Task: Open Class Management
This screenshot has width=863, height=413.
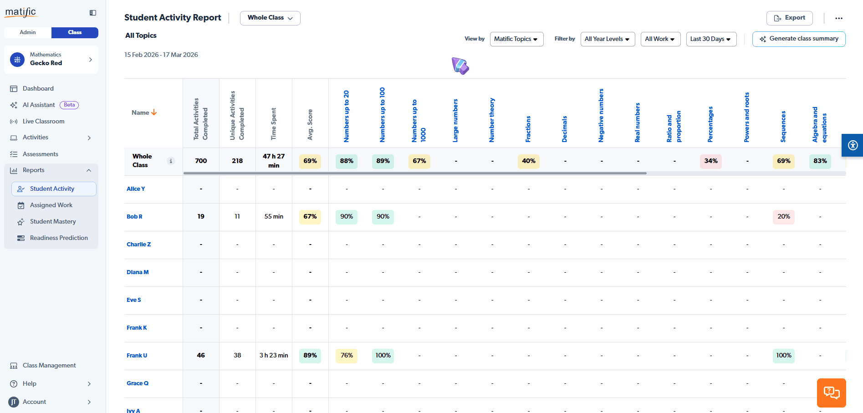Action: pyautogui.click(x=49, y=365)
